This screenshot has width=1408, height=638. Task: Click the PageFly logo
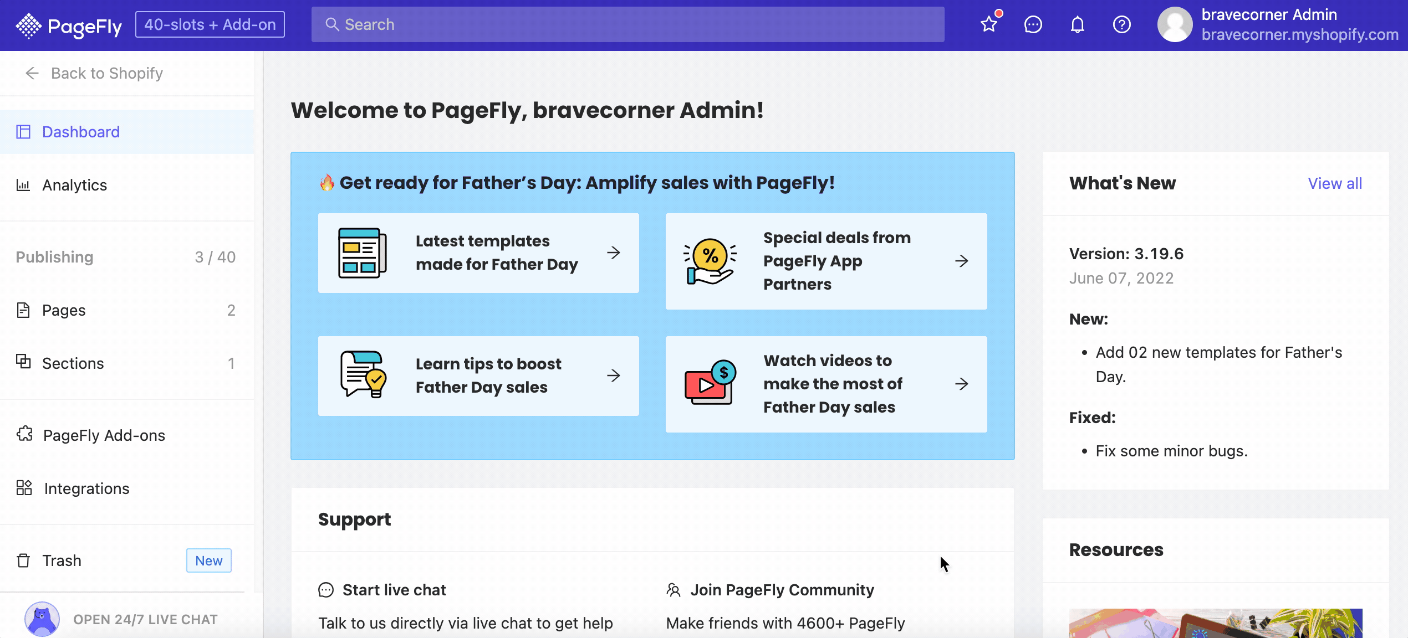click(69, 25)
